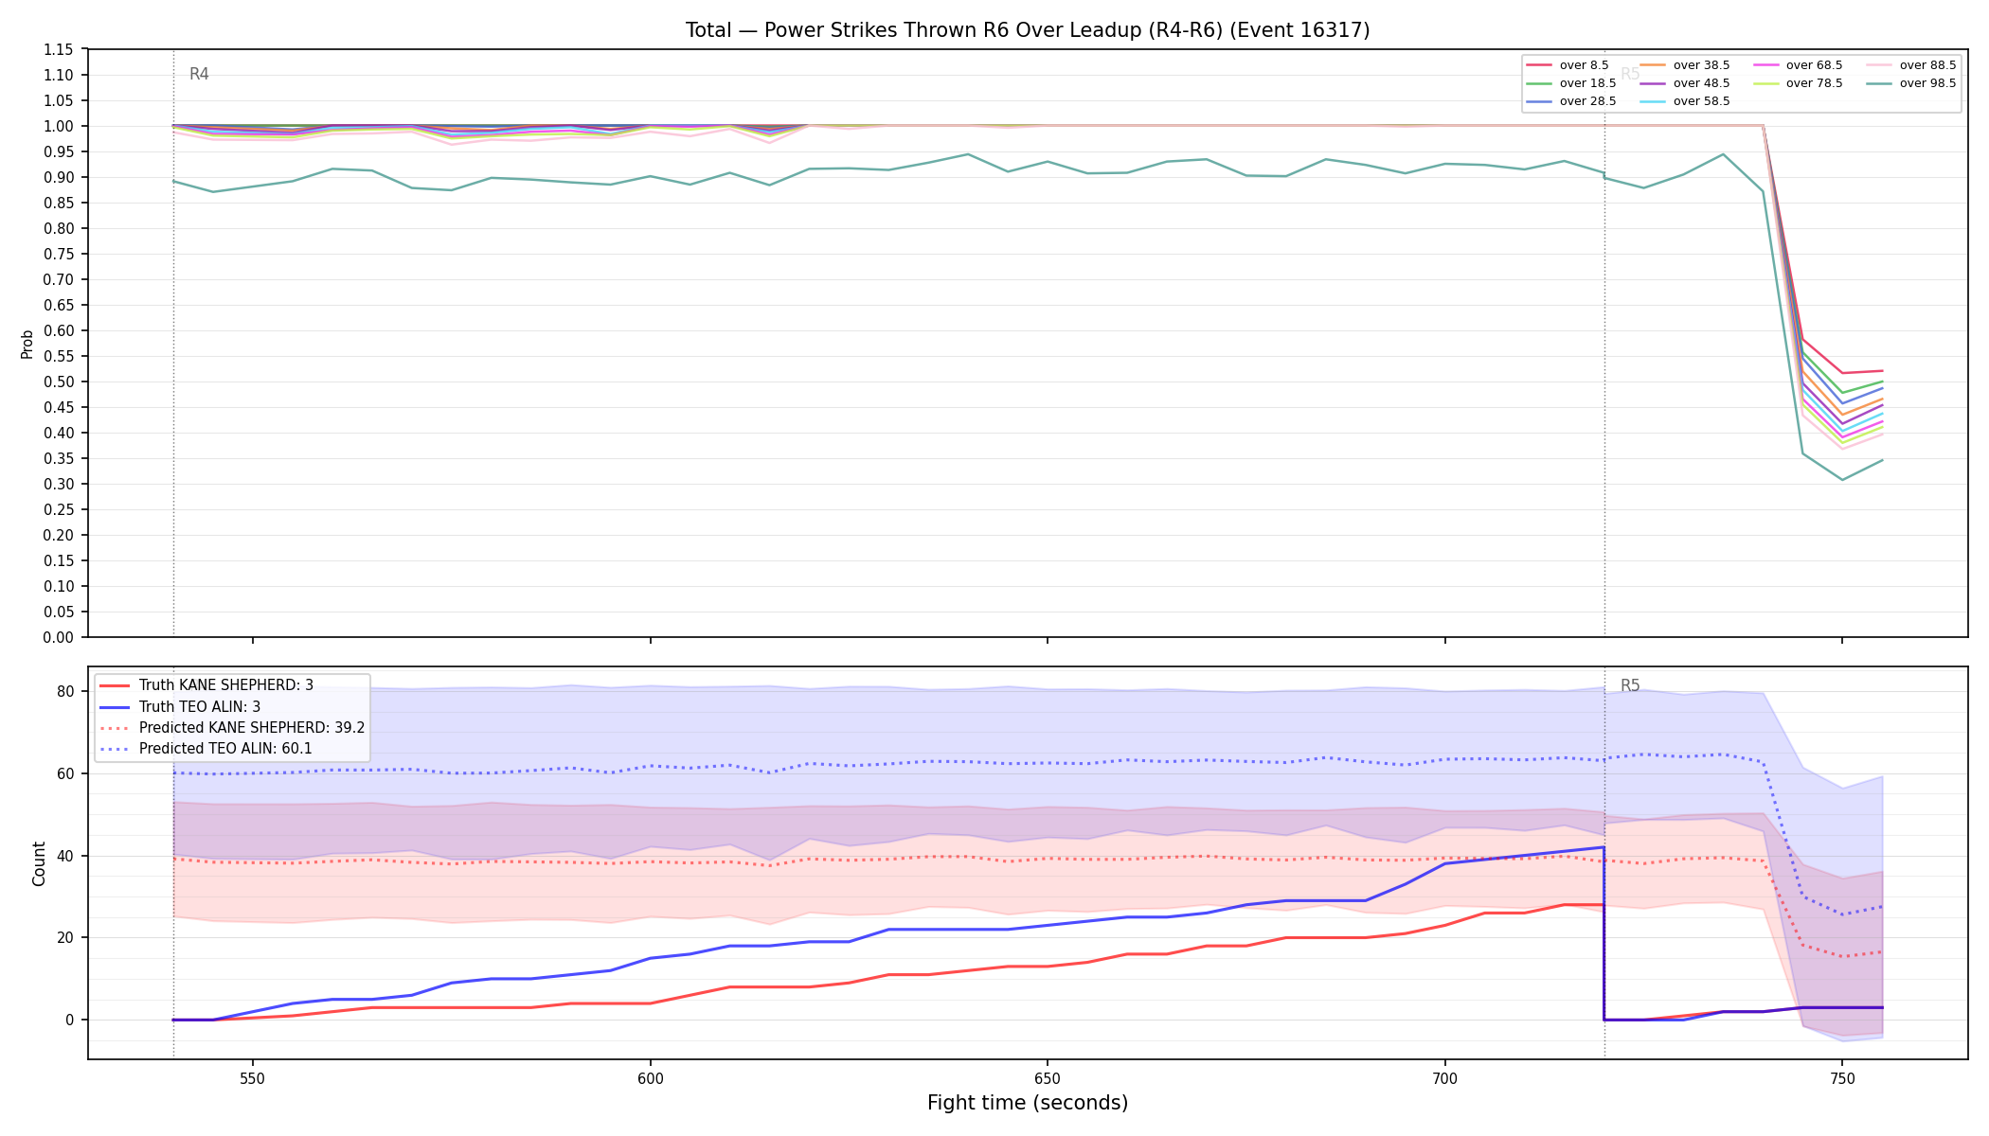
Task: Click the 1.00 tick on Prob axis
Action: pos(59,126)
